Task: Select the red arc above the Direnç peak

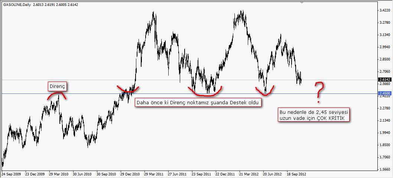Action: coord(57,95)
